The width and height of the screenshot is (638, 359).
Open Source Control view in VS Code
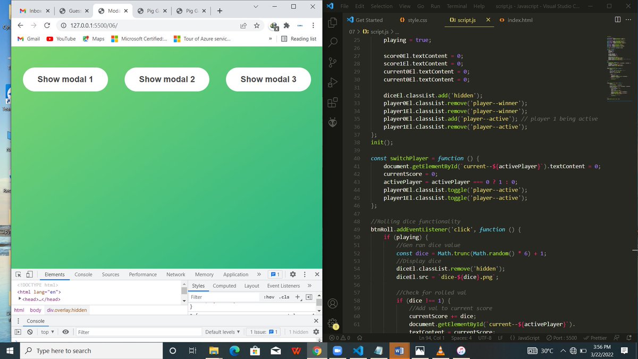[x=333, y=62]
